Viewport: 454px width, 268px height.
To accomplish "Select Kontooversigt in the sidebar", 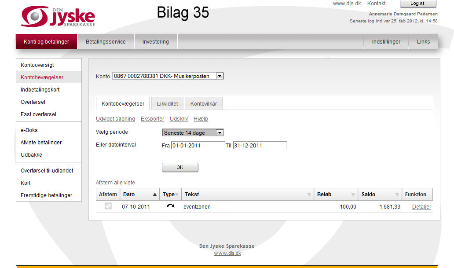I will point(49,65).
